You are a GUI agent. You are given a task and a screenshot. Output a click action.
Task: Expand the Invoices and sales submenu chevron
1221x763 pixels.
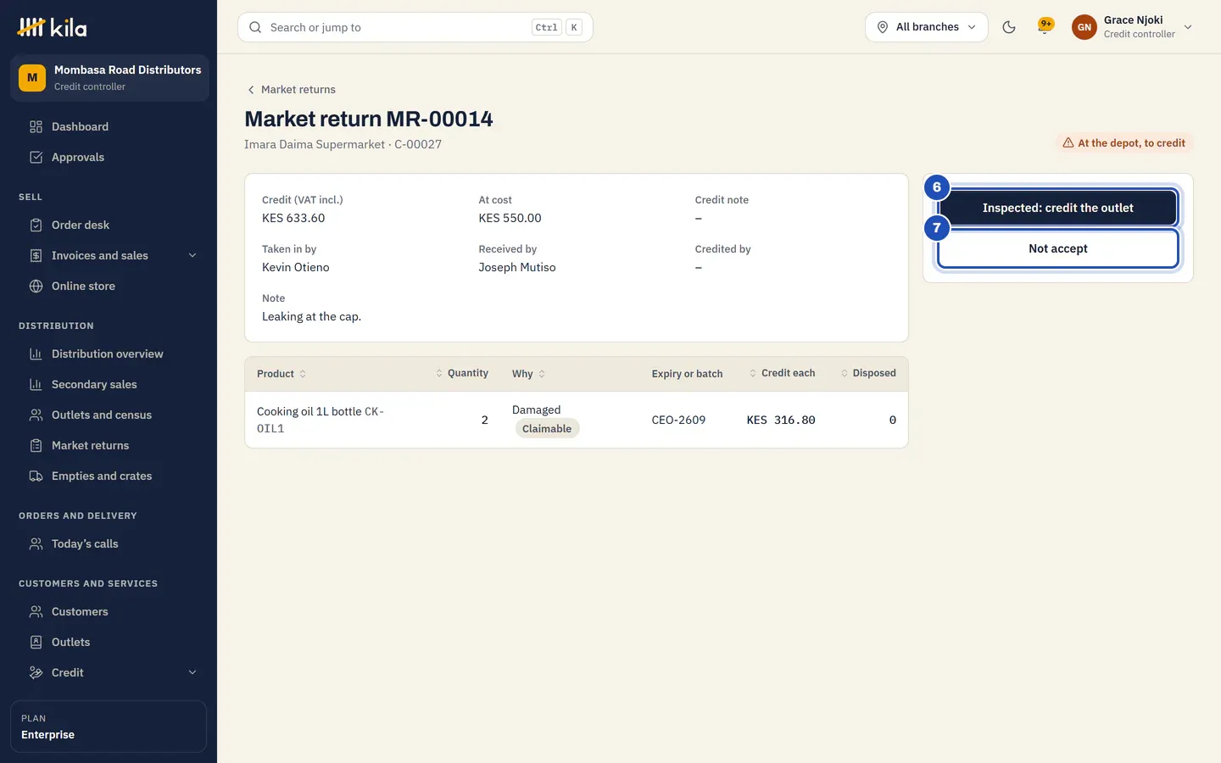pyautogui.click(x=192, y=256)
